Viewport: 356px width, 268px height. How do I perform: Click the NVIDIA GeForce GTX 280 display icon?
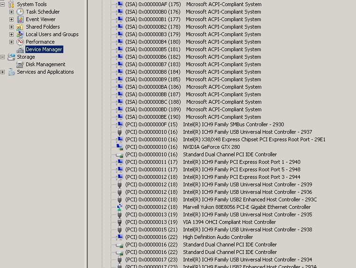tap(120, 147)
